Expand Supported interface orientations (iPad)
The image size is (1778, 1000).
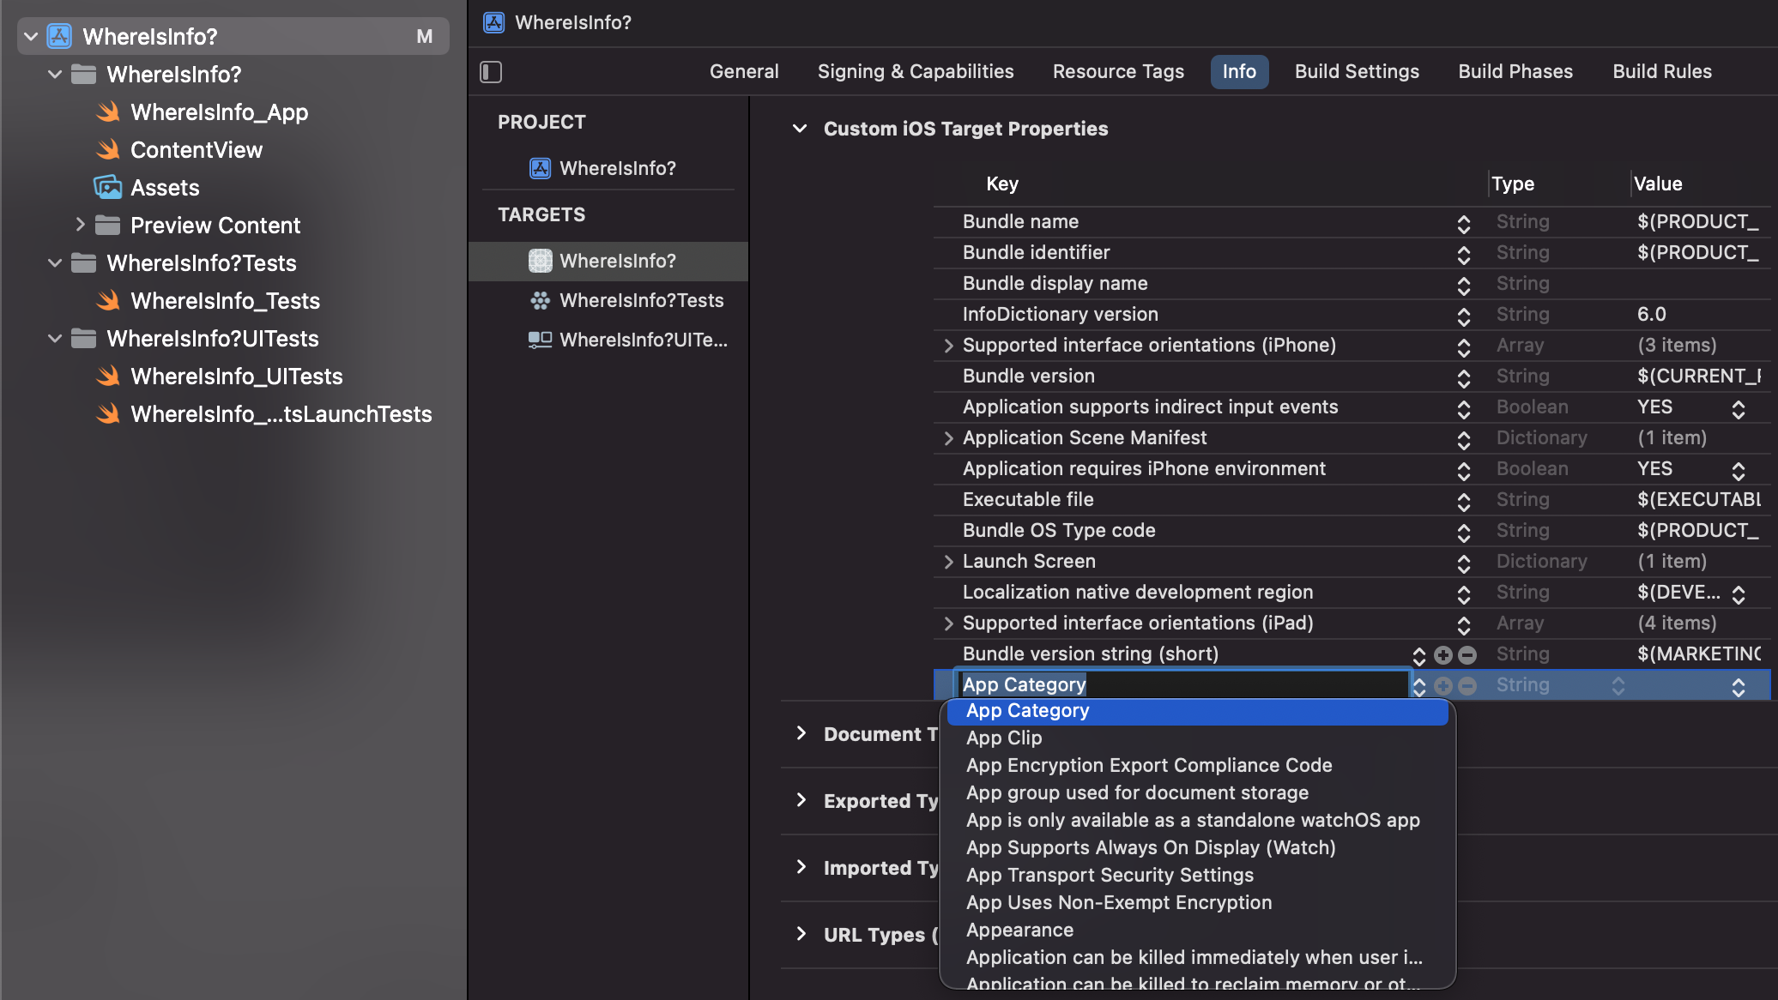(948, 623)
